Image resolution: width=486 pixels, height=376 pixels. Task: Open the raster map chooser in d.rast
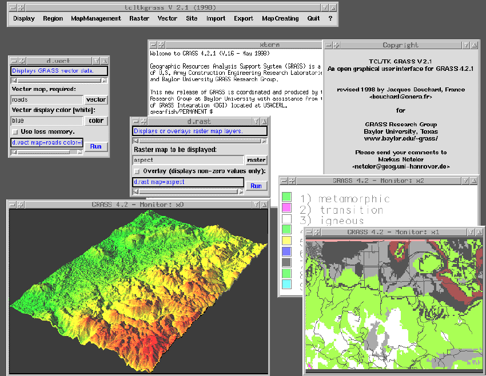256,160
